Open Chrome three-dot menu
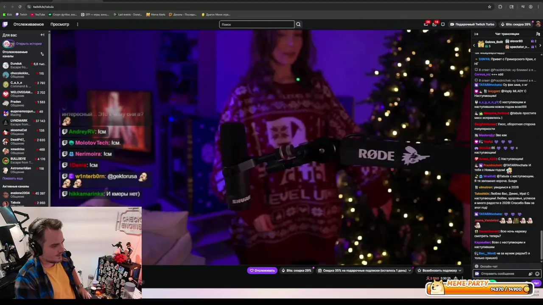The width and height of the screenshot is (543, 305). click(x=538, y=7)
